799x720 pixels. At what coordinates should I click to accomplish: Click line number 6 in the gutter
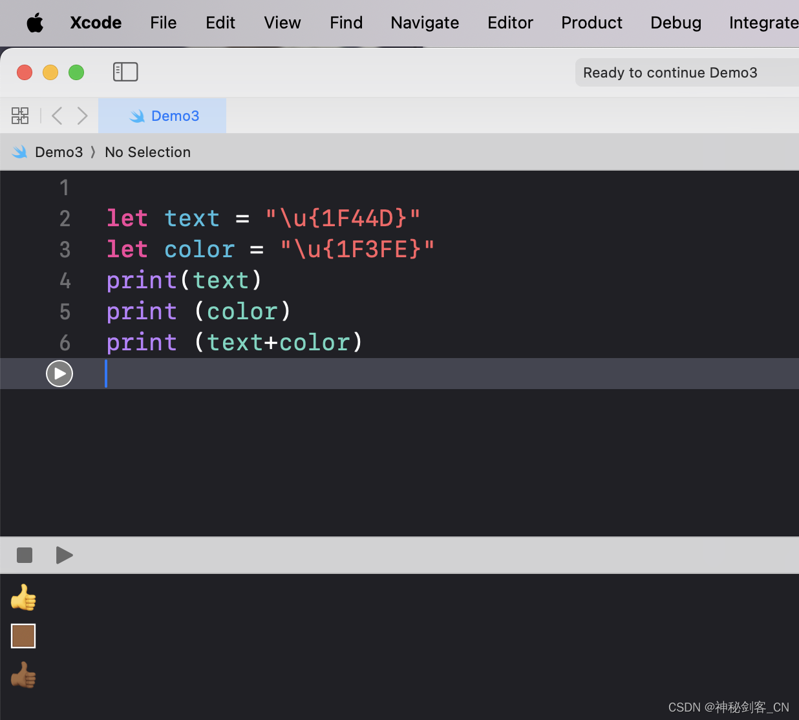tap(65, 343)
